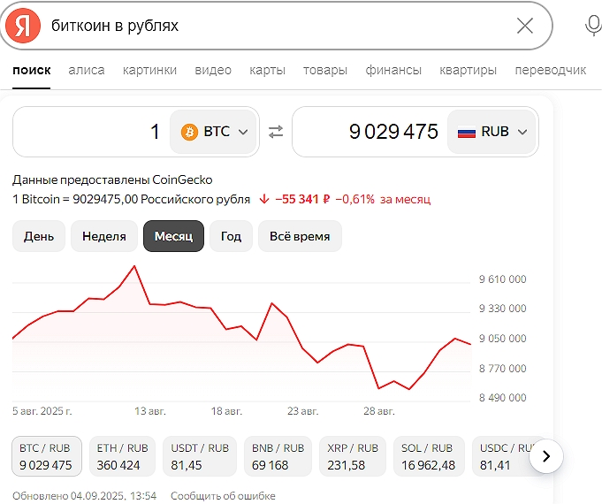The image size is (602, 504).
Task: Click the '−55 341 ₽' change value
Action: [x=302, y=199]
